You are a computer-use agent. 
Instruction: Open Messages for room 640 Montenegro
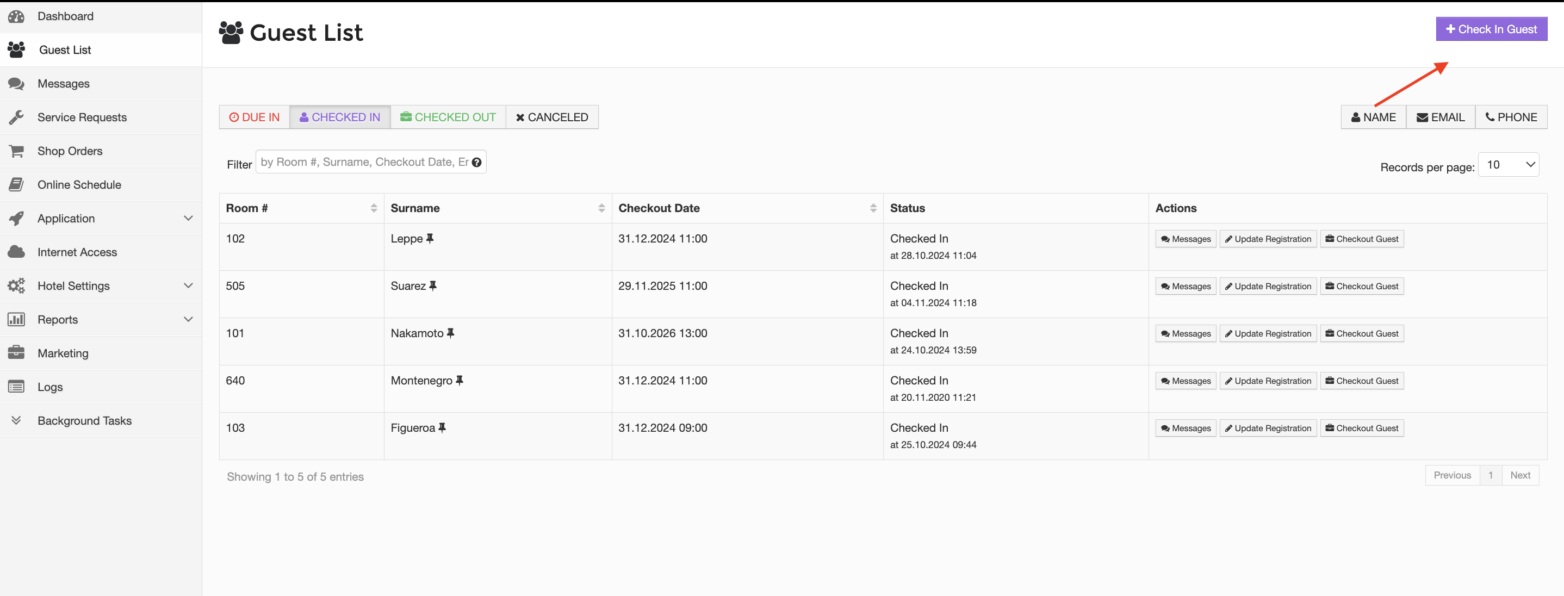click(x=1186, y=381)
